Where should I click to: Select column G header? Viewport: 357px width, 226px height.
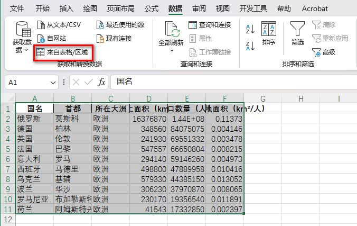pyautogui.click(x=263, y=98)
